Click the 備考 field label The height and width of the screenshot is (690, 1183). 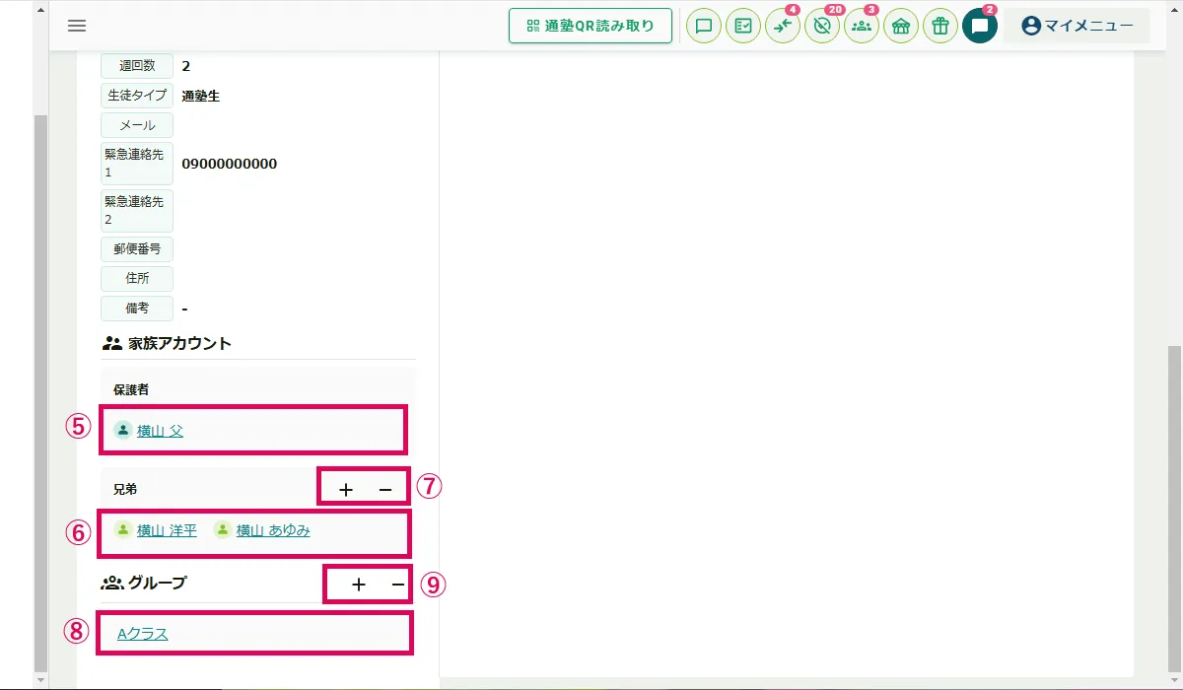(x=137, y=308)
